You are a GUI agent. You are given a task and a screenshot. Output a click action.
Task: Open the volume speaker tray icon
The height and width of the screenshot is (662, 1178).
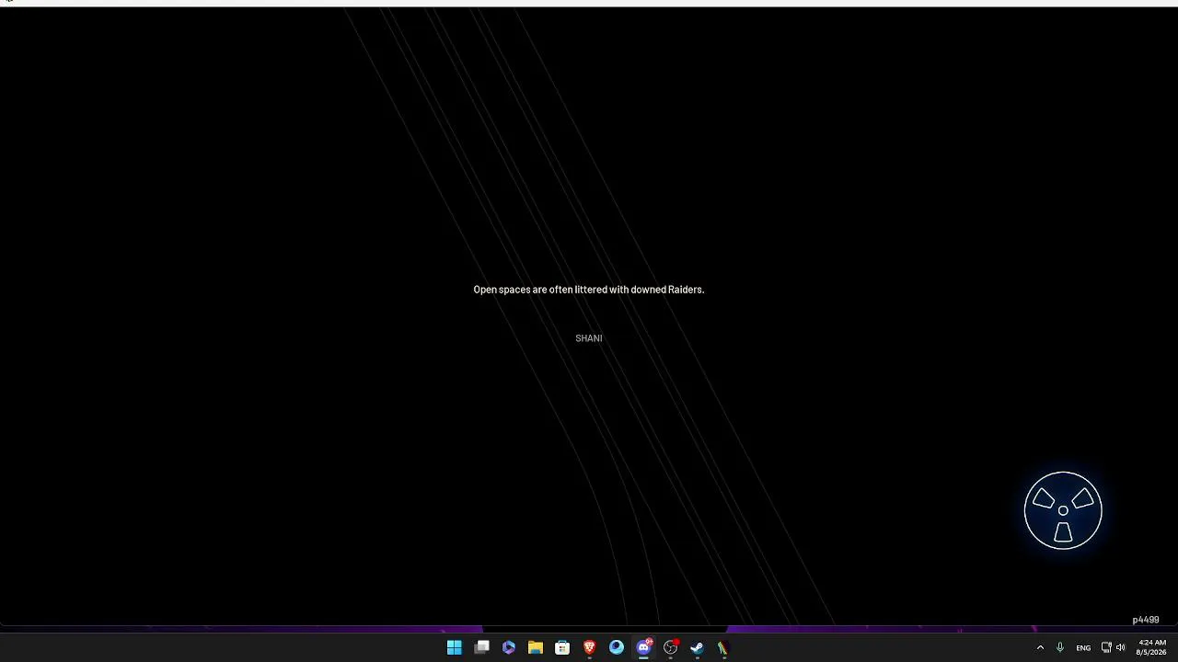pyautogui.click(x=1120, y=647)
